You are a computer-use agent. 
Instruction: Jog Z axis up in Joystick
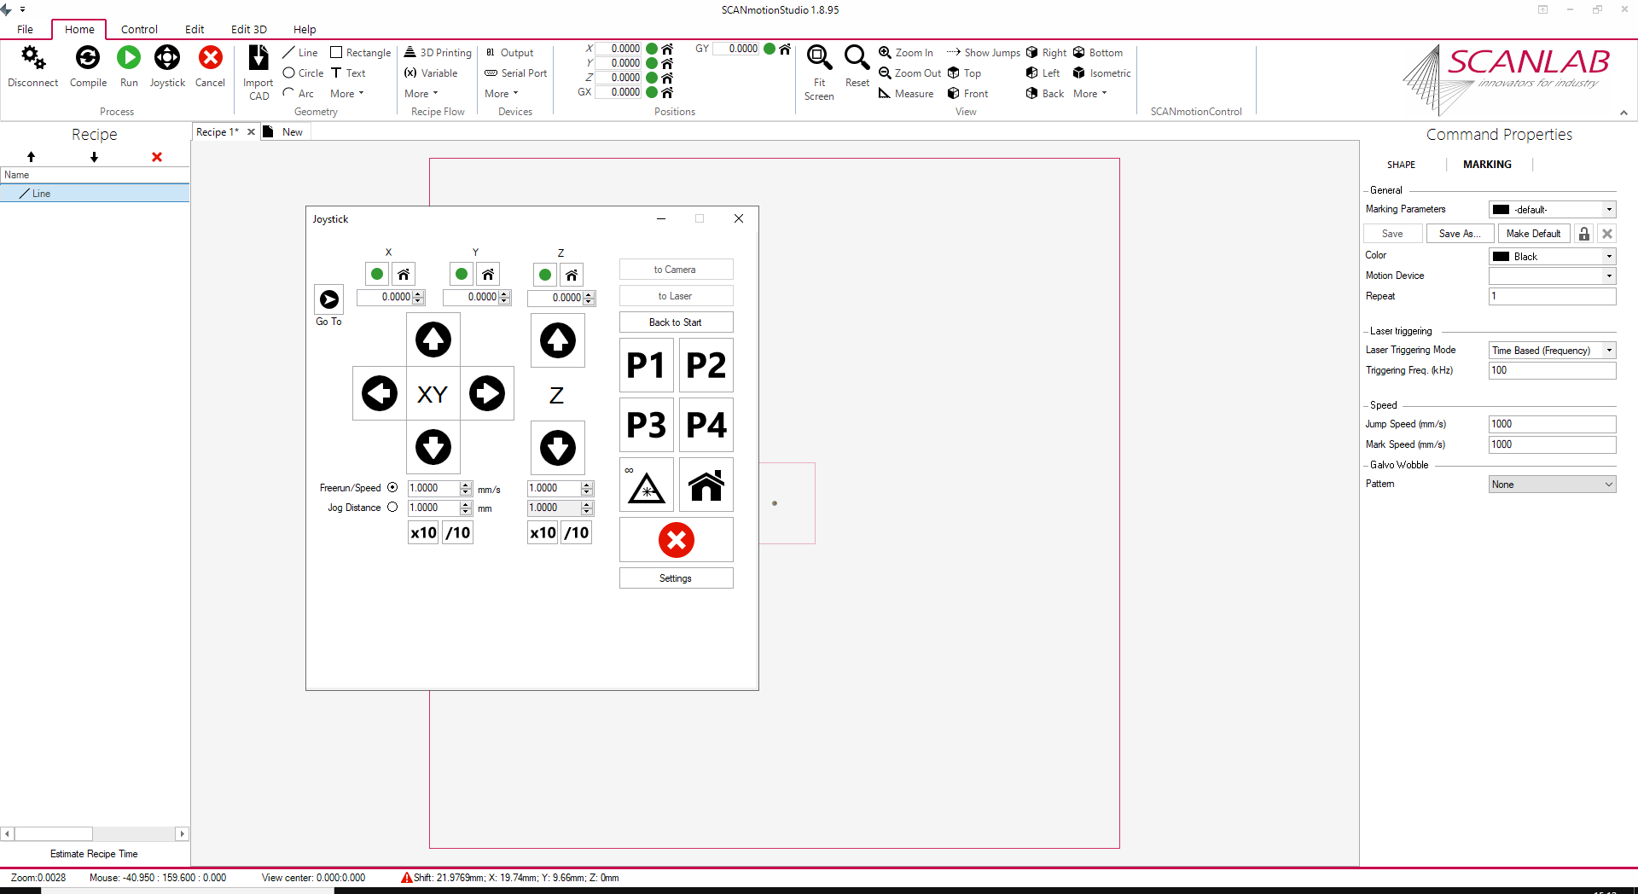click(558, 340)
